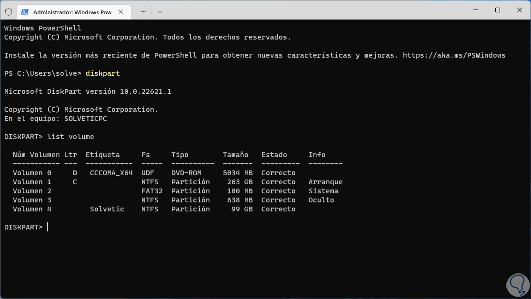The image size is (531, 299).
Task: Click the 'Arranque' info value
Action: click(325, 182)
